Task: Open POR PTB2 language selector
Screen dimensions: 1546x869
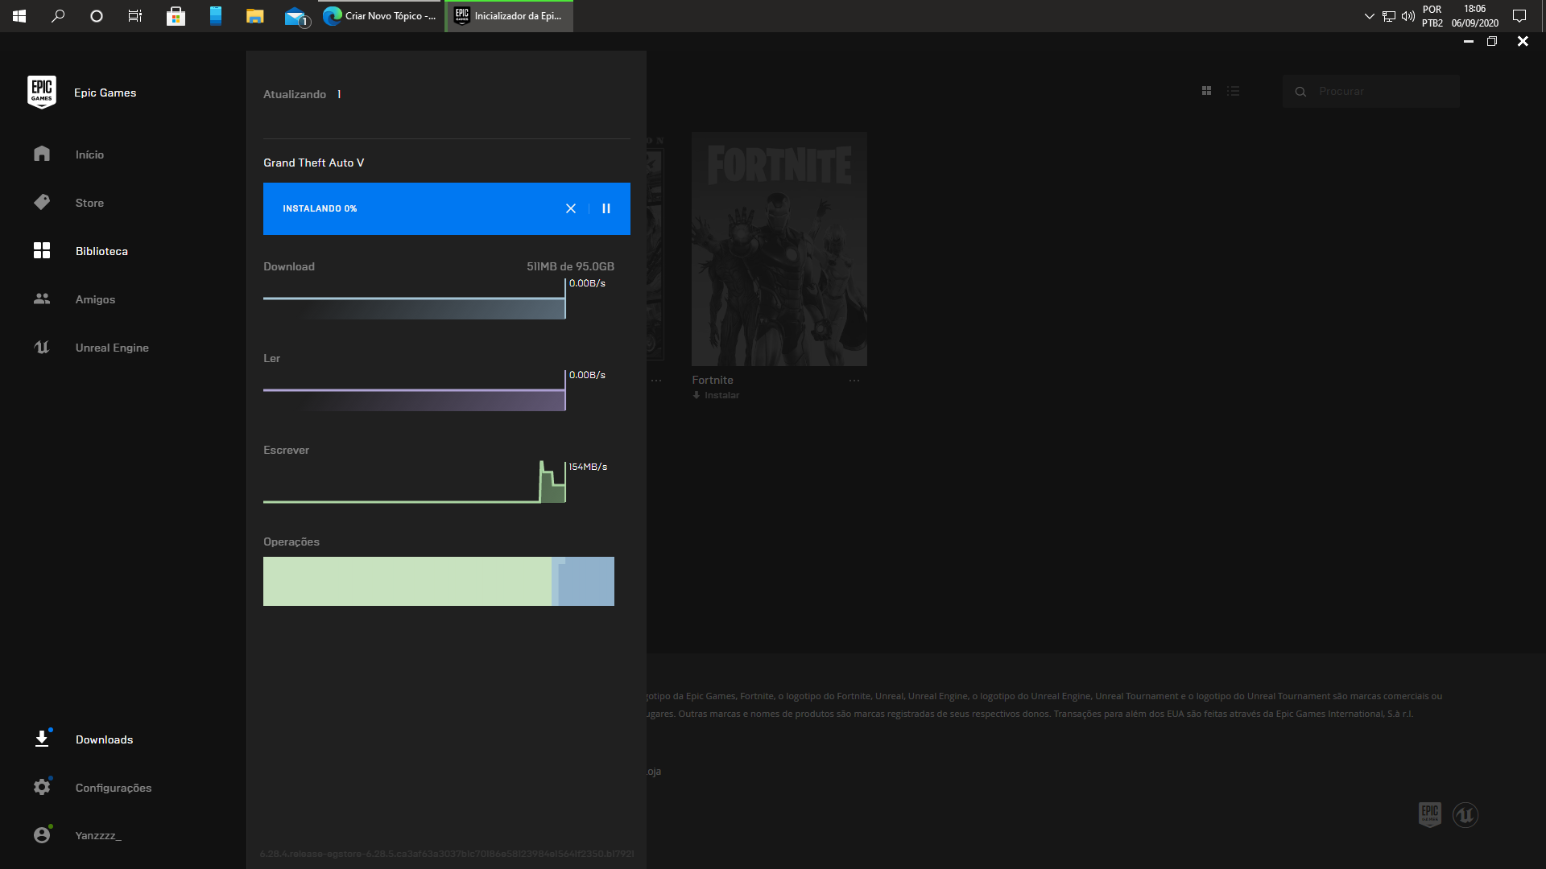Action: pos(1432,16)
